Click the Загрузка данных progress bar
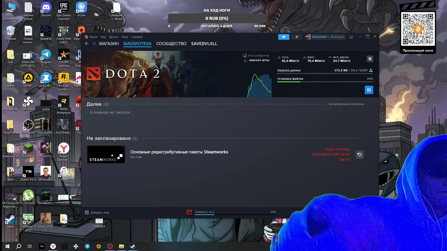447x251 pixels. click(325, 74)
